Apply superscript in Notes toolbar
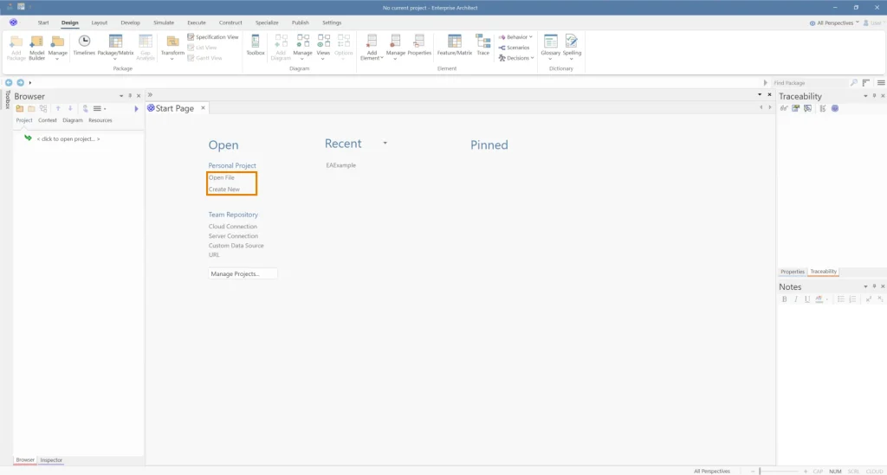The image size is (887, 475). pyautogui.click(x=868, y=299)
